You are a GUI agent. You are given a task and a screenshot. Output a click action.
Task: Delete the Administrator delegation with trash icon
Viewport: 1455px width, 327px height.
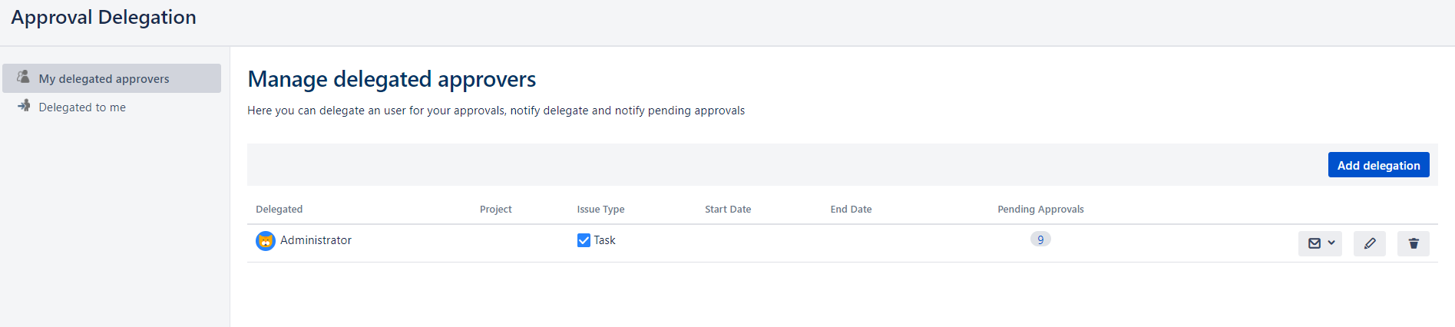click(x=1414, y=243)
